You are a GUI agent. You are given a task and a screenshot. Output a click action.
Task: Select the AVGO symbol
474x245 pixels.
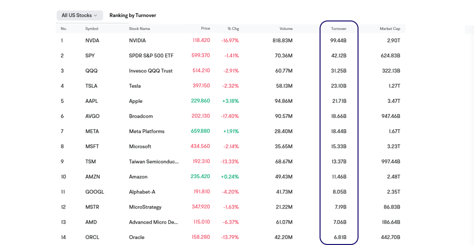click(x=92, y=116)
